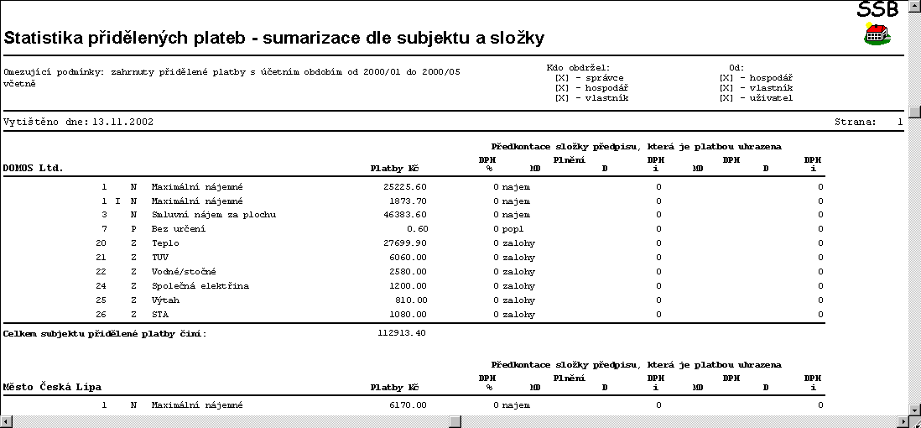Toggle správce checkbox under Kdo obdržel
The height and width of the screenshot is (428, 921).
pyautogui.click(x=562, y=78)
